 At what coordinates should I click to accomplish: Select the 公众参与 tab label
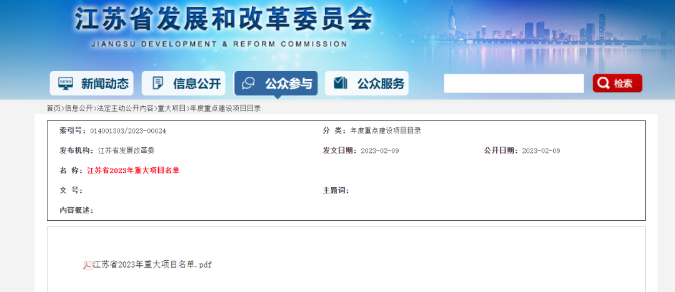pyautogui.click(x=288, y=83)
